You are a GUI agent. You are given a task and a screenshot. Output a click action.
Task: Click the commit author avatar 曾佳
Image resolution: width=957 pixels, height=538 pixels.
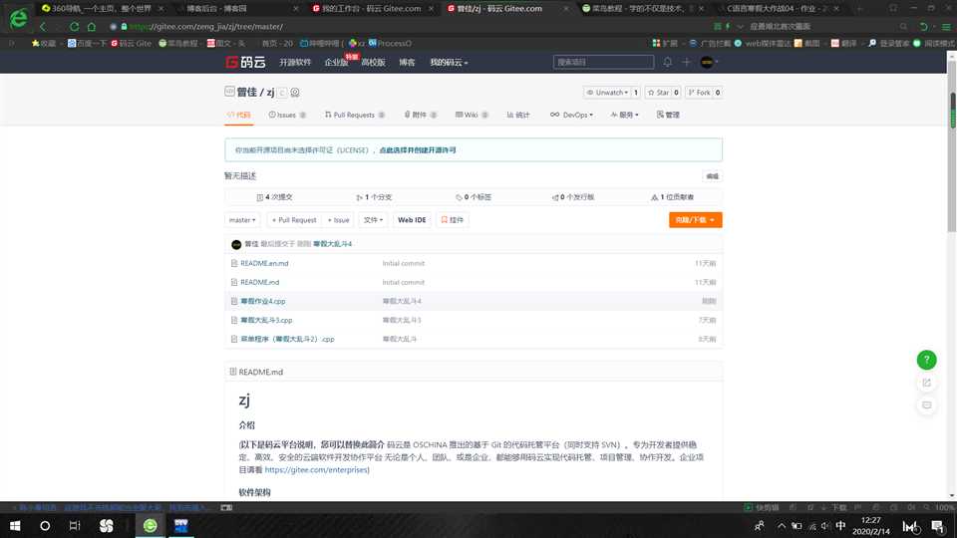(236, 245)
